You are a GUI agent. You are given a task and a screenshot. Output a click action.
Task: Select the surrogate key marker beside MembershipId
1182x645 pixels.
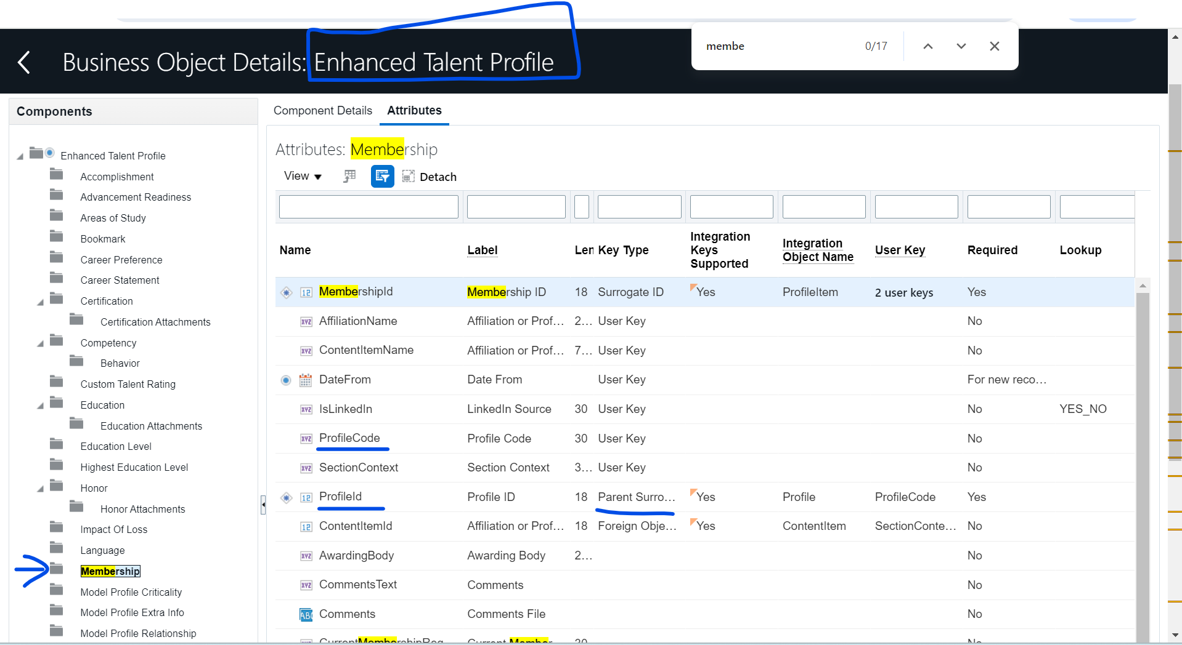[286, 292]
